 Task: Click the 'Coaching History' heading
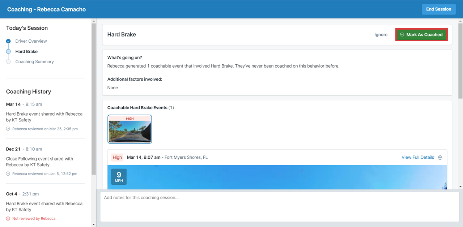29,91
